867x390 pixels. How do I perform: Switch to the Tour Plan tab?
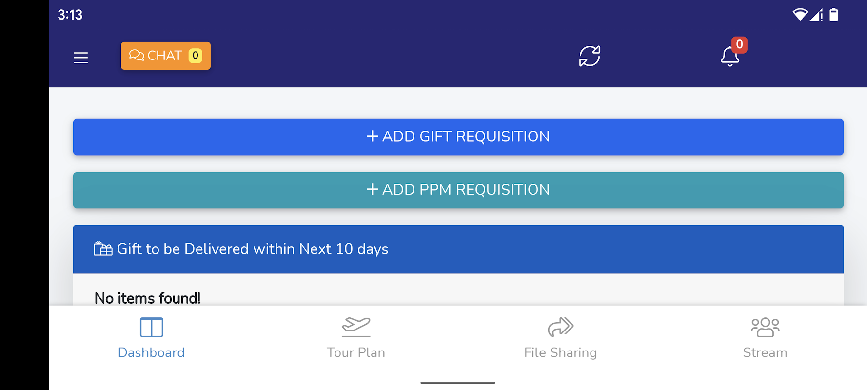[x=356, y=352]
